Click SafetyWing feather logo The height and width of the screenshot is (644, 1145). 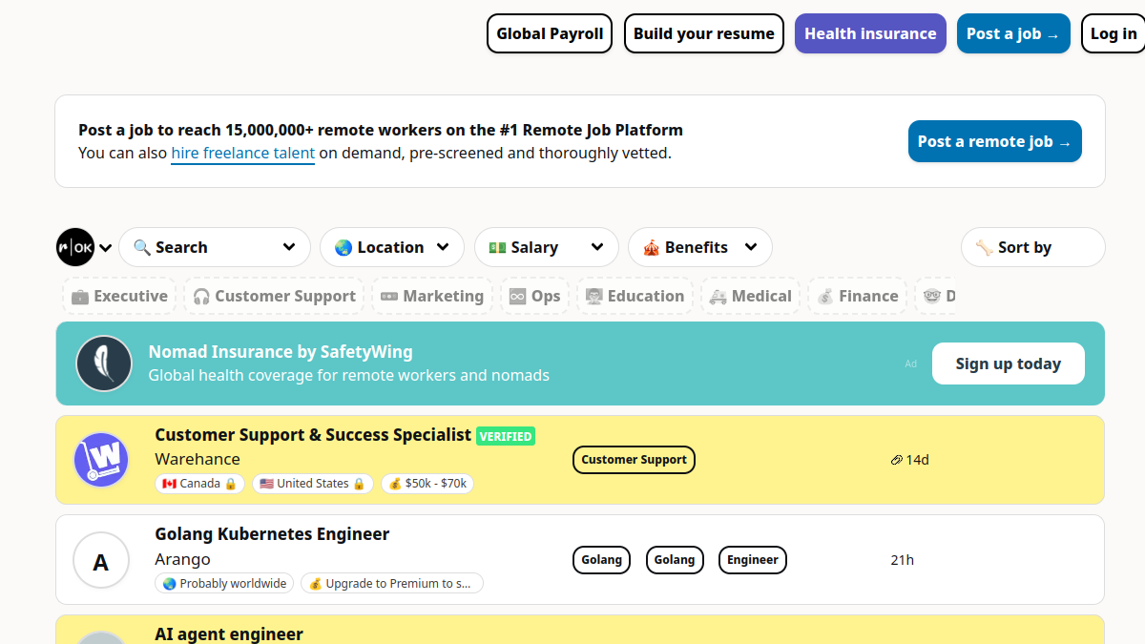coord(104,364)
